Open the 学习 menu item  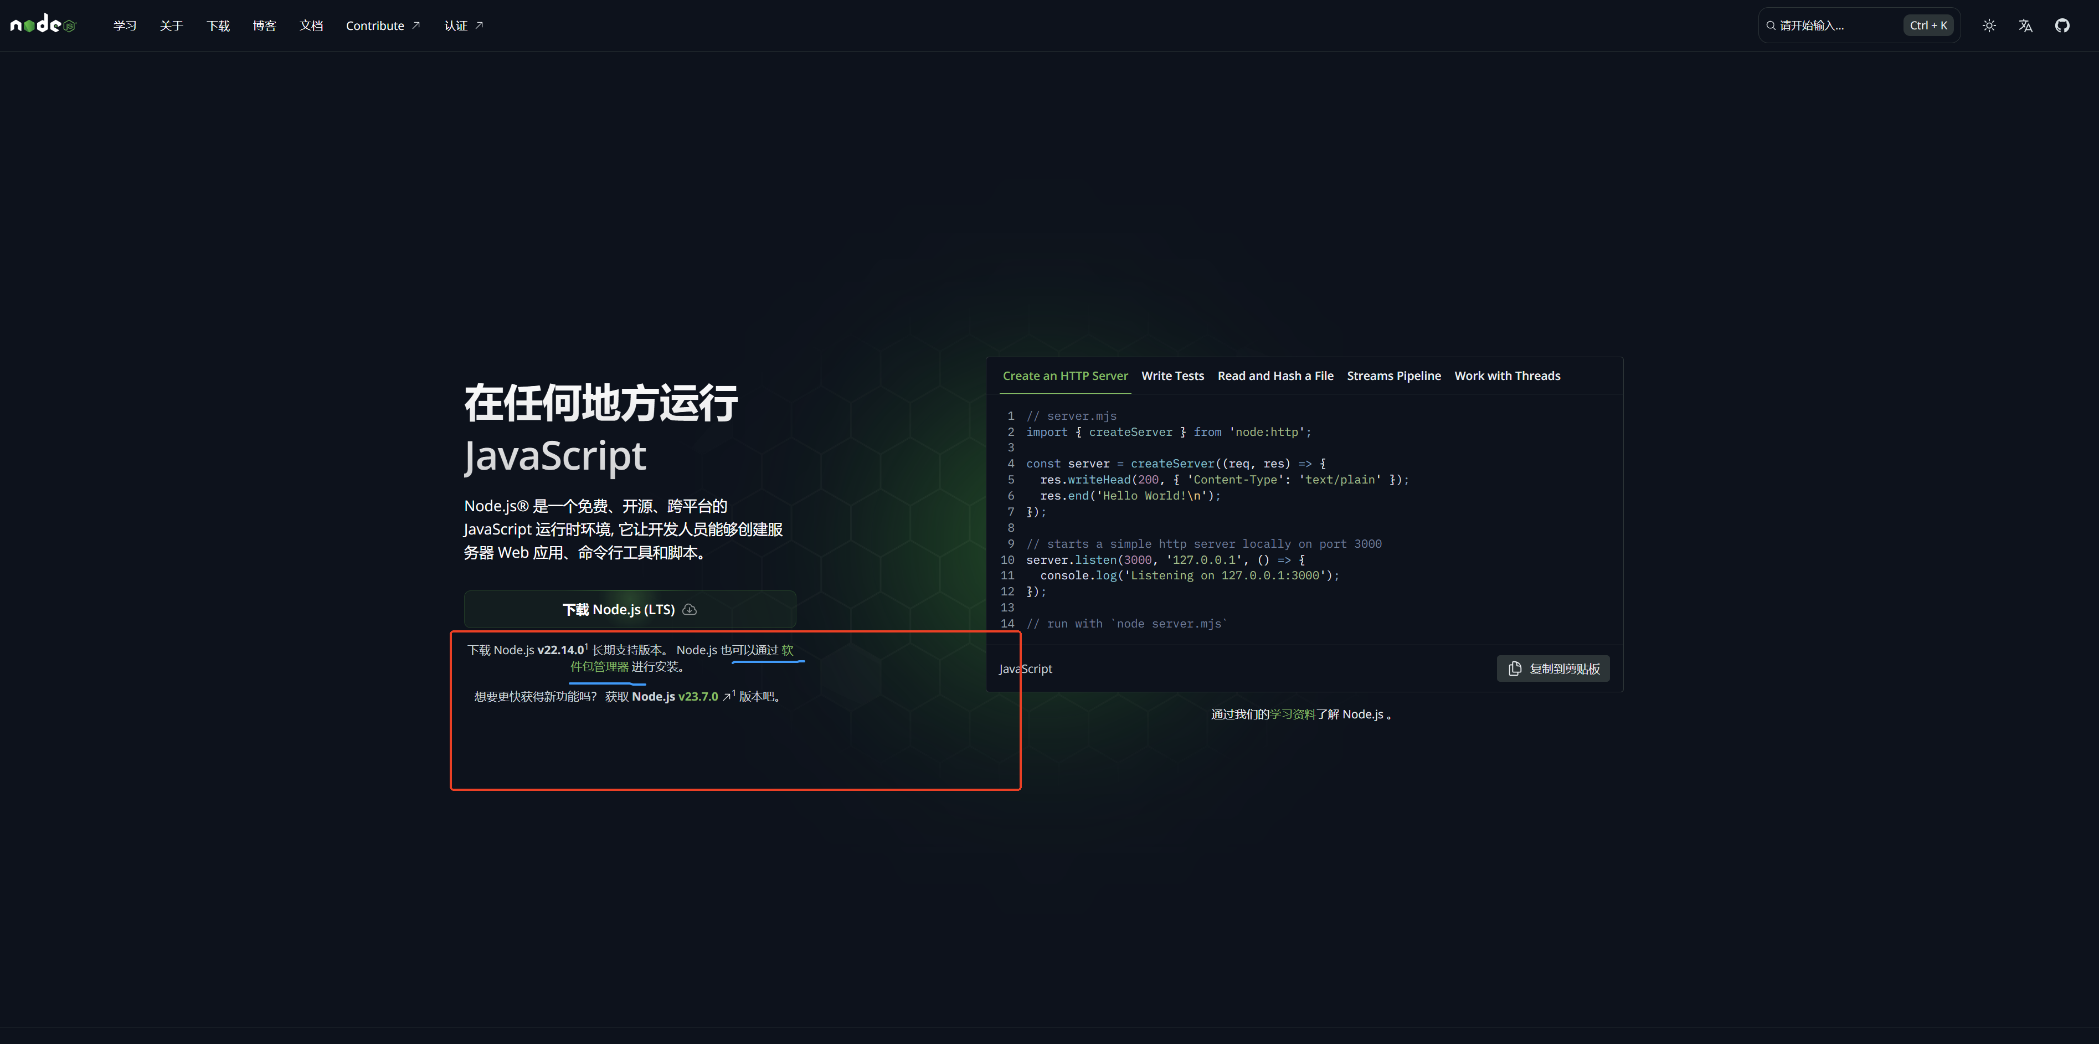click(125, 25)
